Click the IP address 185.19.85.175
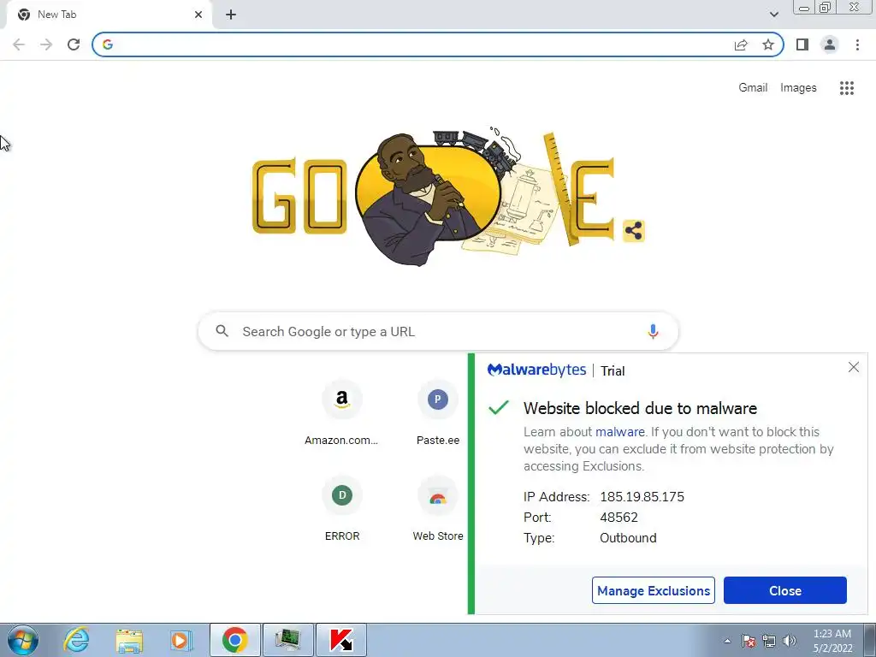 (x=642, y=497)
